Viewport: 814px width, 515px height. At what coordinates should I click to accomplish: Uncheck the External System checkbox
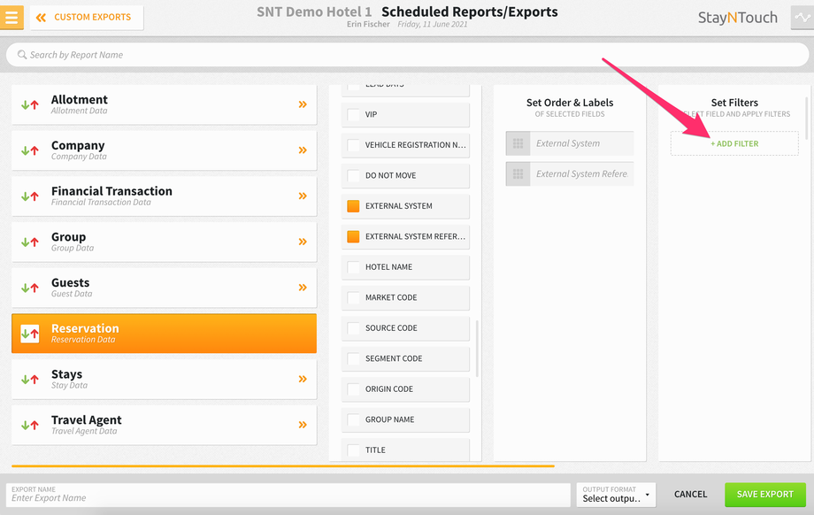(x=353, y=206)
